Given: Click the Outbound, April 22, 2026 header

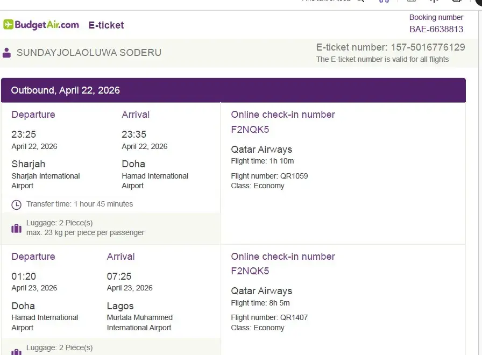Looking at the screenshot, I should [66, 90].
